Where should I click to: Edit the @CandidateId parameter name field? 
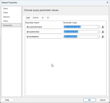pyautogui.click(x=44, y=37)
